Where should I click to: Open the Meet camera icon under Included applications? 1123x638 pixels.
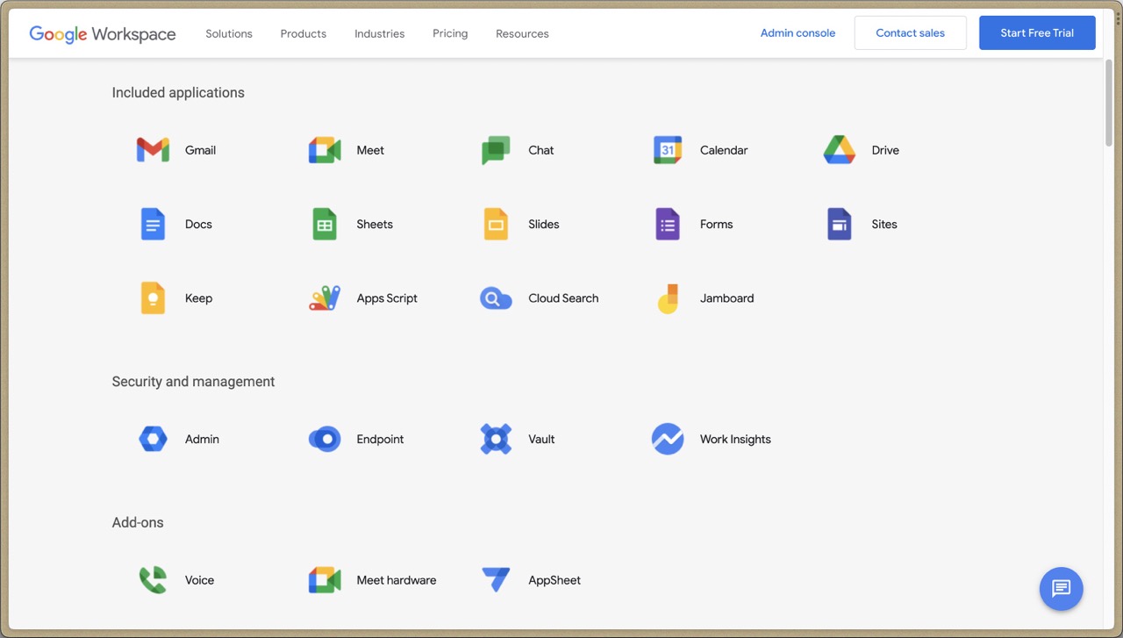(x=325, y=150)
